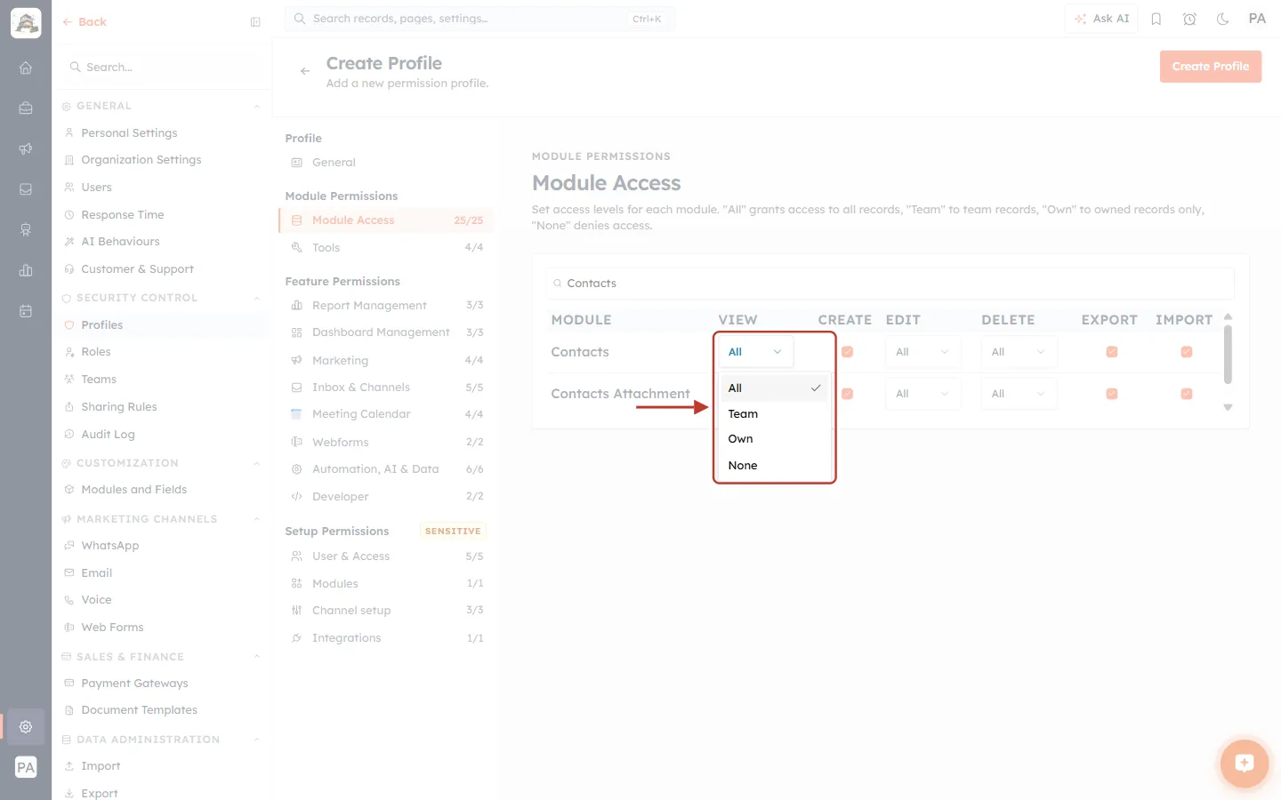
Task: Click the module table scroll-down arrow
Action: [1228, 407]
